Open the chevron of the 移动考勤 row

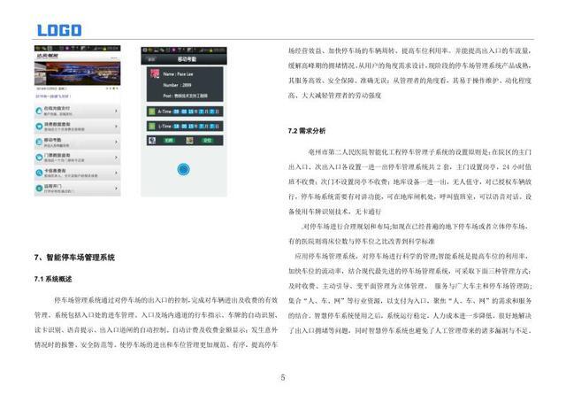pyautogui.click(x=116, y=142)
